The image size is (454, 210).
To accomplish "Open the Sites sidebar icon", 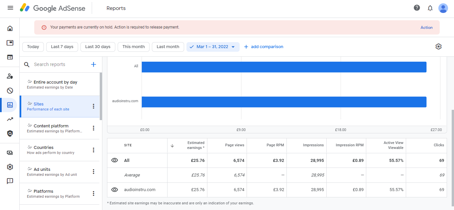I will click(10, 57).
